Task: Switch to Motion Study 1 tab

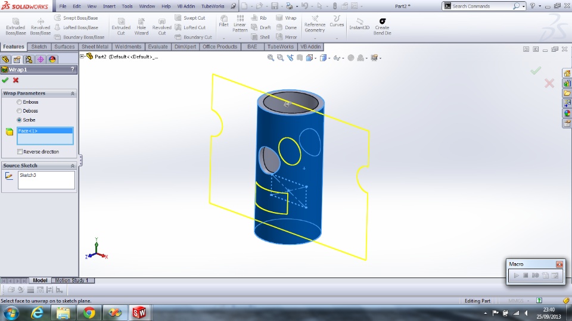Action: [x=72, y=281]
